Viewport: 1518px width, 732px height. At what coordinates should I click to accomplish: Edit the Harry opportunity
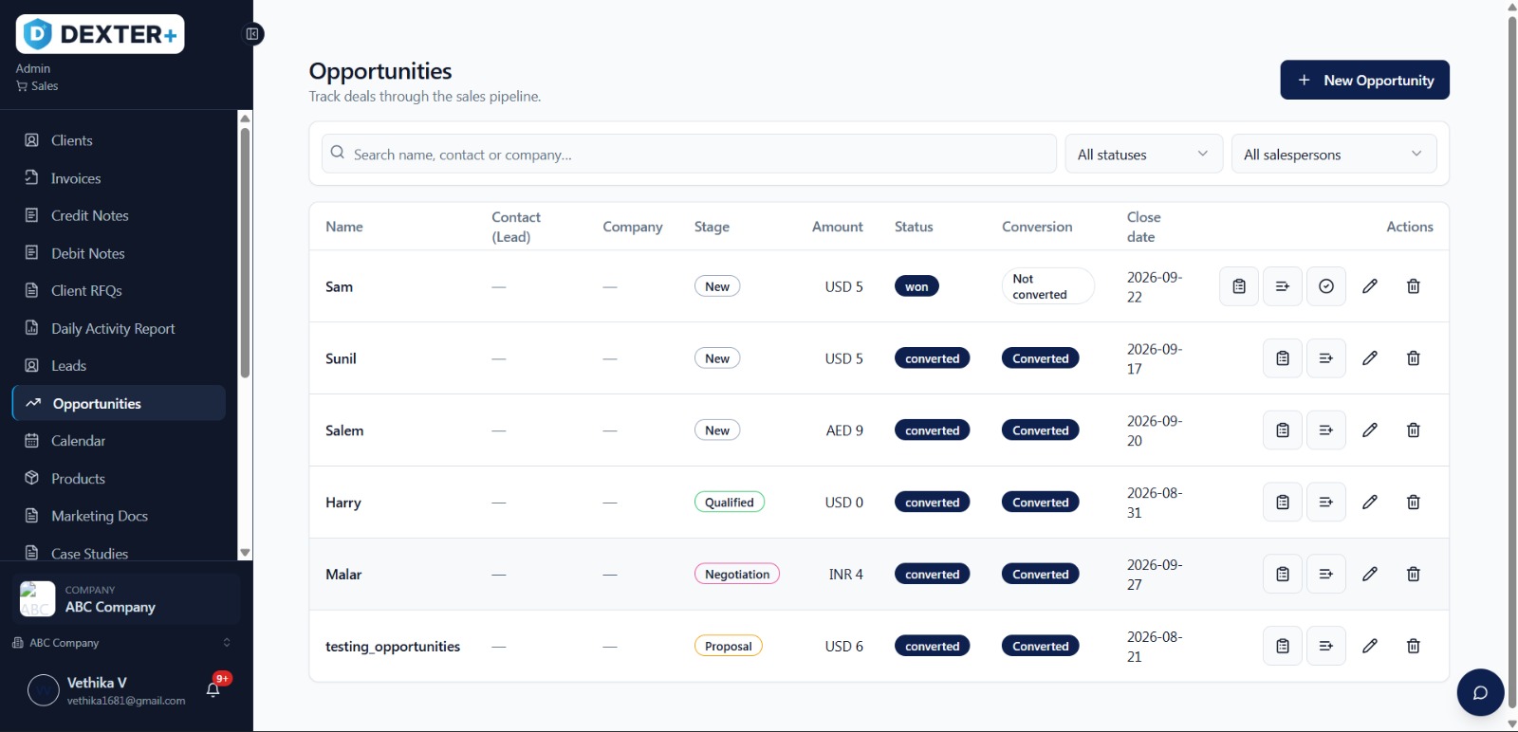tap(1370, 503)
